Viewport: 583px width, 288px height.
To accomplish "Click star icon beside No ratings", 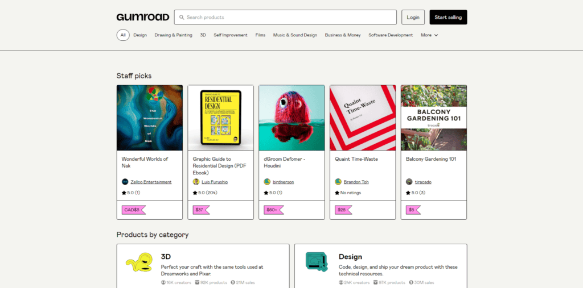I will (337, 193).
